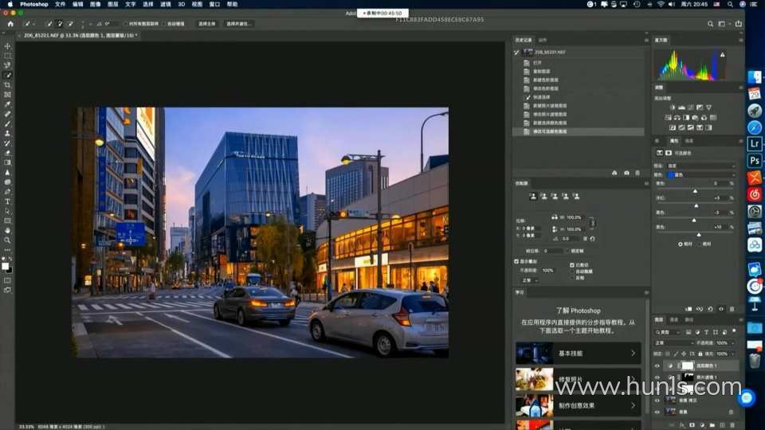Open Clone Source overlay blend mode dropdown

[x=530, y=281]
